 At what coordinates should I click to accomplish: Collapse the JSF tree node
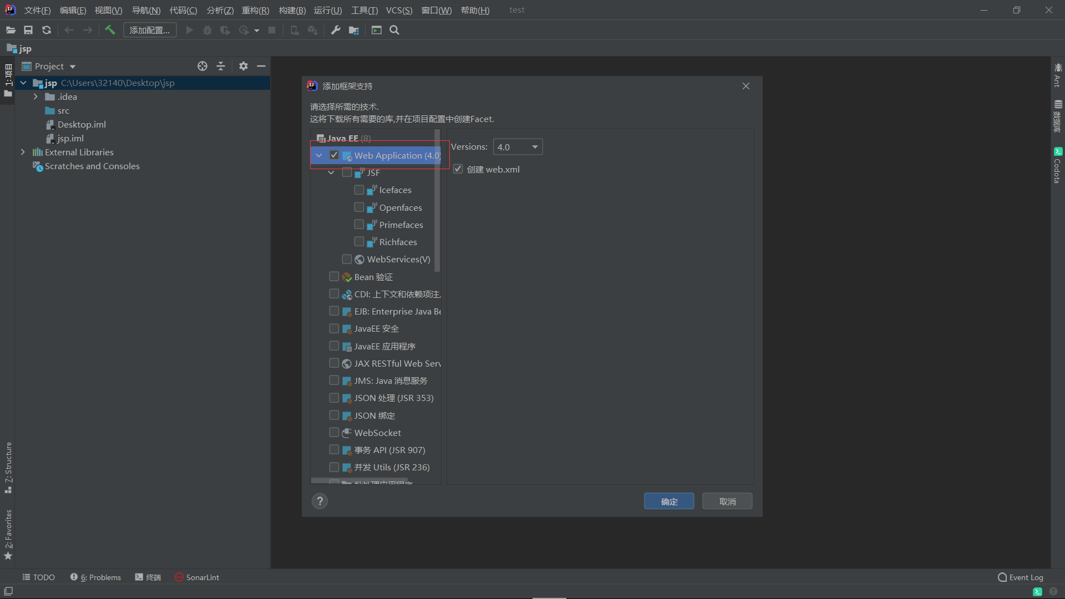331,172
